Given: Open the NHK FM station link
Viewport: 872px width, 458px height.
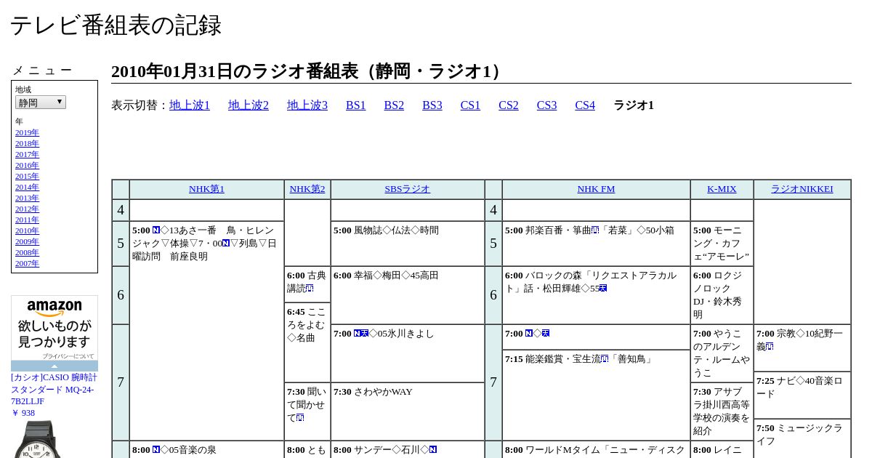Looking at the screenshot, I should [596, 189].
